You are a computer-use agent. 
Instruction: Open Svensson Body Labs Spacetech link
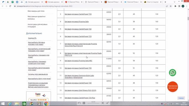click(x=79, y=77)
